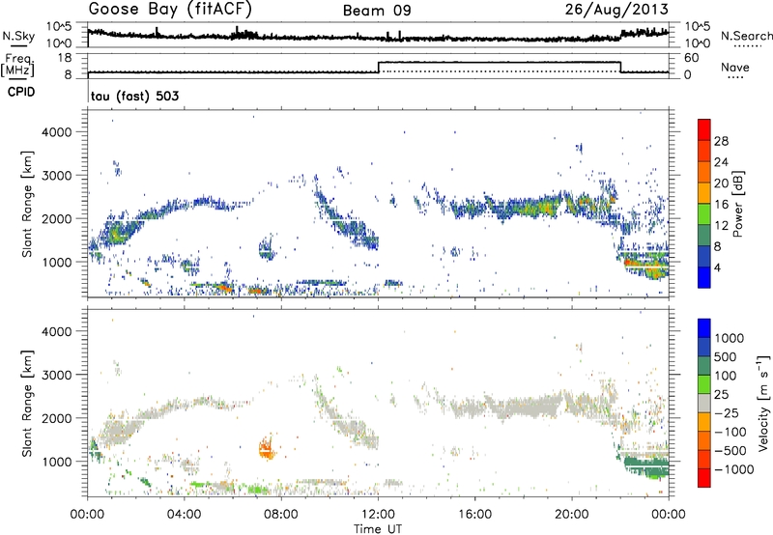
Task: Click the Nave legend label
Action: (735, 67)
